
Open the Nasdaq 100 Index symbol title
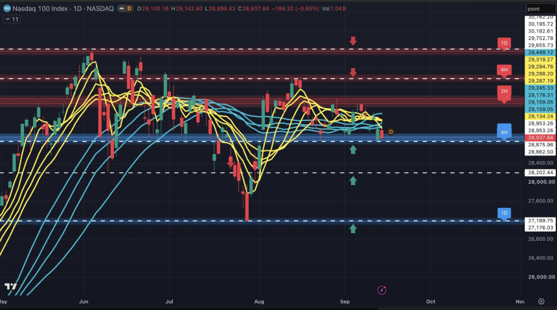click(63, 8)
